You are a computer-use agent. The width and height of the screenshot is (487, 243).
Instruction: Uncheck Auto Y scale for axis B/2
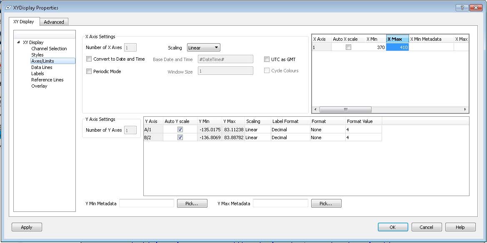click(180, 137)
